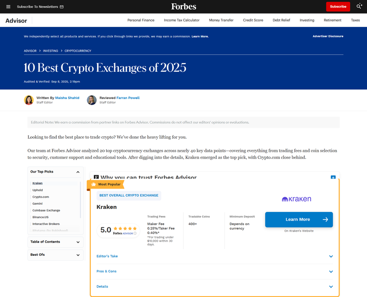
Task: Click ADVISOR breadcrumb
Action: (x=30, y=51)
